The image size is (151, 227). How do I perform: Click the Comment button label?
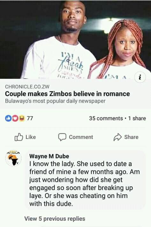81,137
